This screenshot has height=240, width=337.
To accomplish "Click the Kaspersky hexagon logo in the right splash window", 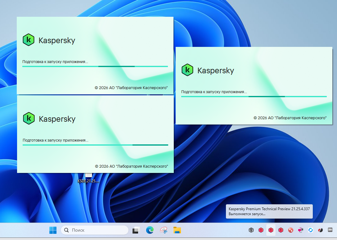I will 187,70.
